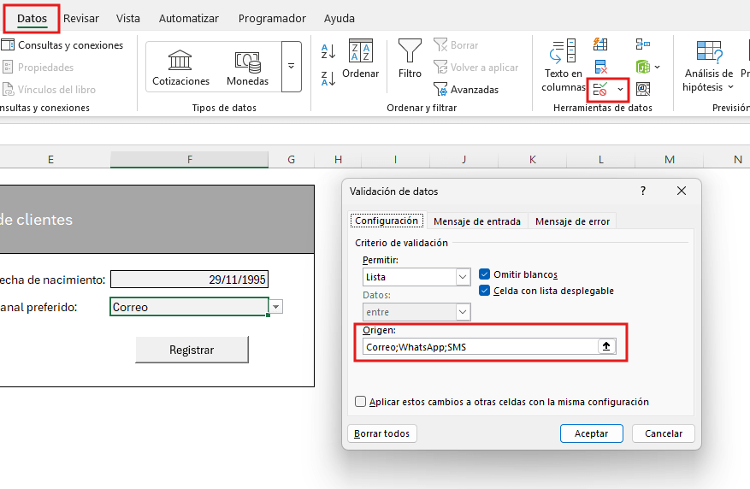The width and height of the screenshot is (750, 489).
Task: Open Administrar modelo de datos
Action: (643, 89)
